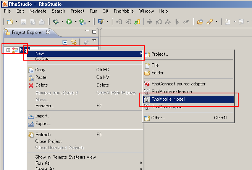Select RhoMobile model in submenu
The image size is (252, 170).
189,99
